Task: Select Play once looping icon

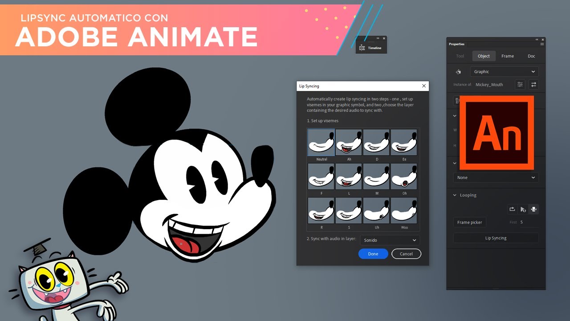Action: (x=523, y=209)
